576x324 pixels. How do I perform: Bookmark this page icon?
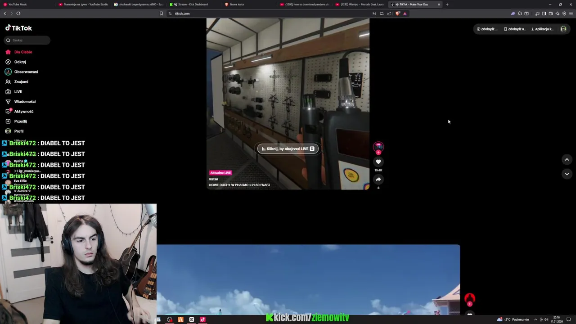161,13
